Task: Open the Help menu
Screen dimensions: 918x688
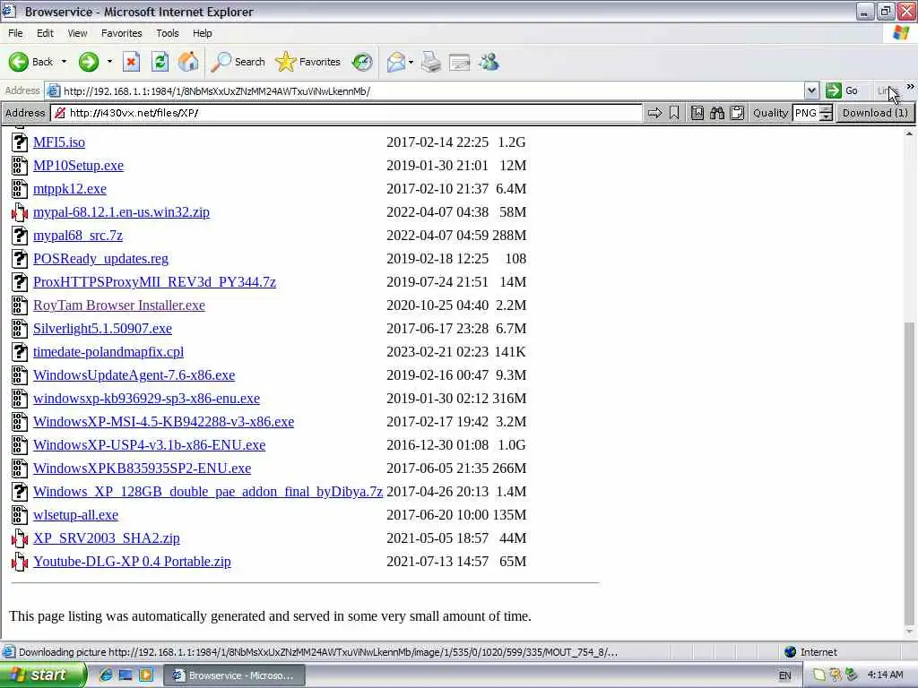Action: (x=203, y=33)
